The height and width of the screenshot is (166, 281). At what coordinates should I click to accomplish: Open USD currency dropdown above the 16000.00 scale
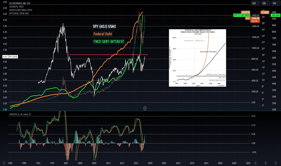(x=255, y=3)
